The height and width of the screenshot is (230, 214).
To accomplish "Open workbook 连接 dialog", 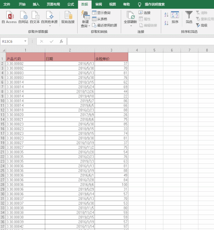I will pos(145,13).
